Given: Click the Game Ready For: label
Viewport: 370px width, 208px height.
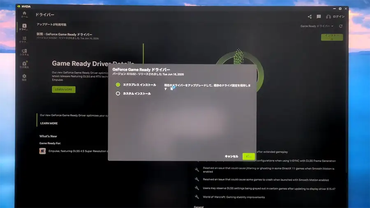Looking at the screenshot, I should point(50,143).
